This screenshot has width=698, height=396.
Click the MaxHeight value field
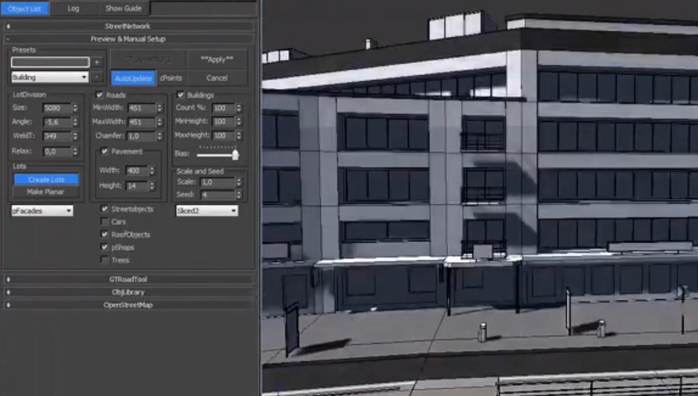coord(223,136)
